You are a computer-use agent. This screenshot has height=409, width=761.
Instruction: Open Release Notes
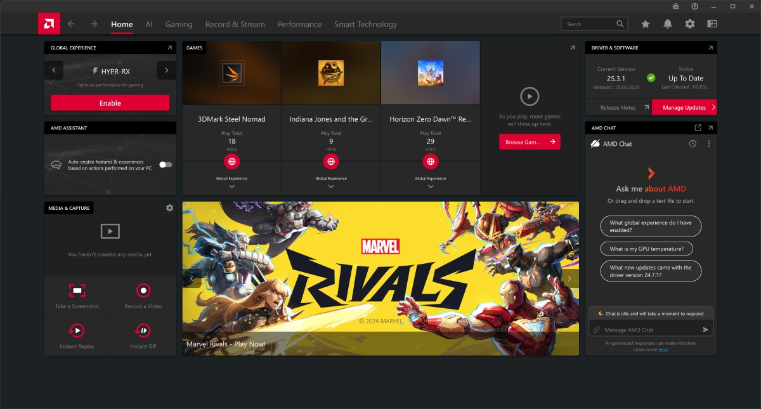[x=618, y=107]
